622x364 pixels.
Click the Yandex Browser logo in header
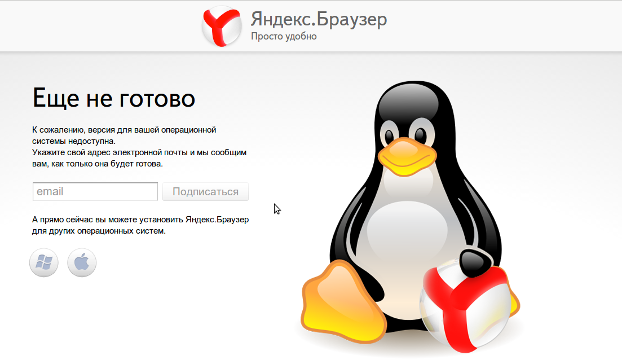pyautogui.click(x=222, y=26)
